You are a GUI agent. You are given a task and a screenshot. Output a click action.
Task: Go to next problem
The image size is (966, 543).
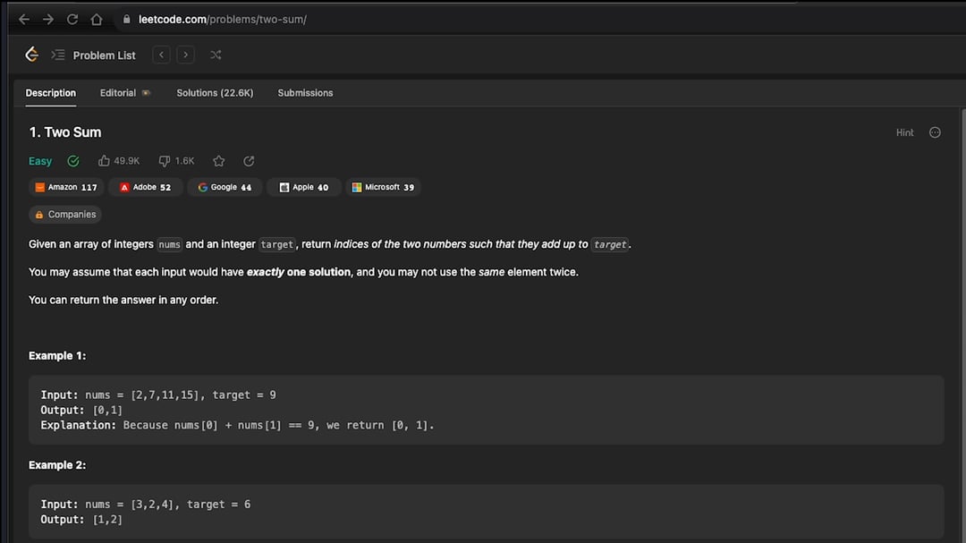[x=185, y=55]
